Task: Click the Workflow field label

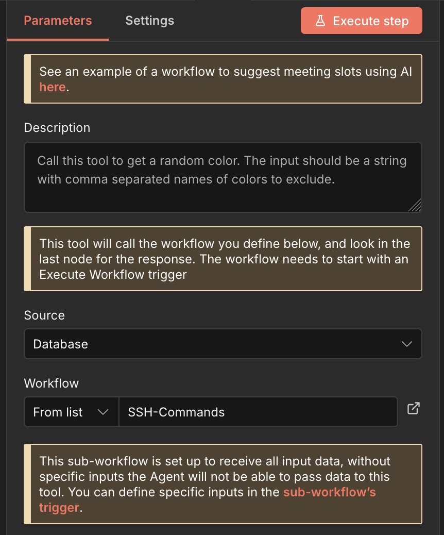Action: click(x=51, y=383)
